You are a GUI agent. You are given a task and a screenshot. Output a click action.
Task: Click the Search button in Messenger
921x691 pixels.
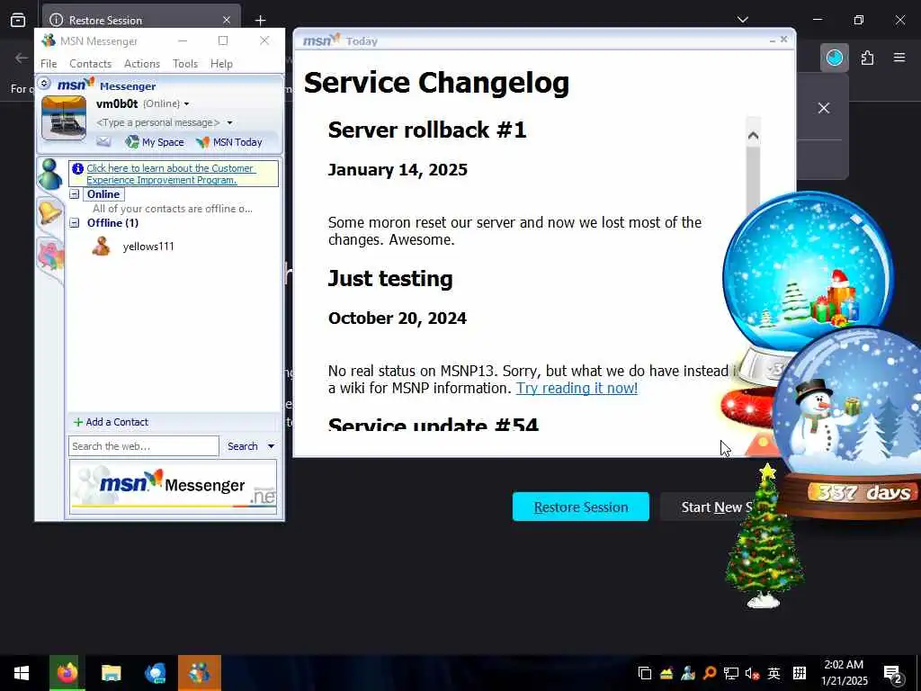click(243, 446)
